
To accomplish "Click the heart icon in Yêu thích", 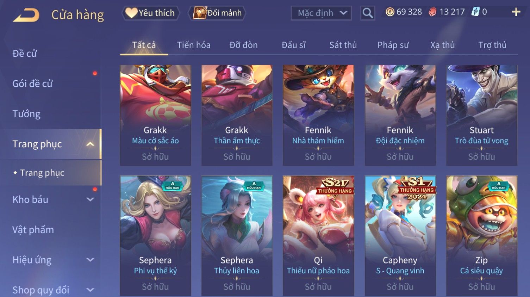I will (x=131, y=13).
